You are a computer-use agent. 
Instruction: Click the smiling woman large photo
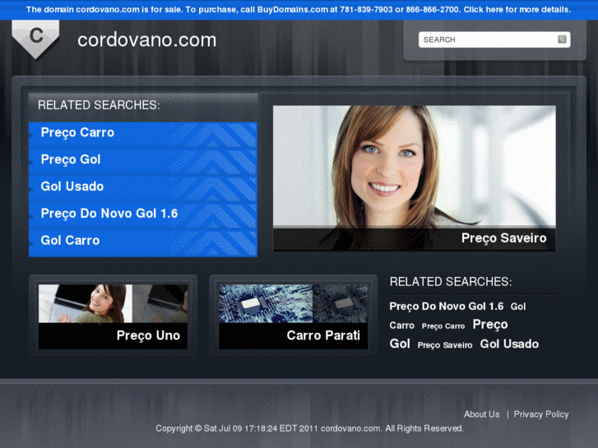[415, 167]
